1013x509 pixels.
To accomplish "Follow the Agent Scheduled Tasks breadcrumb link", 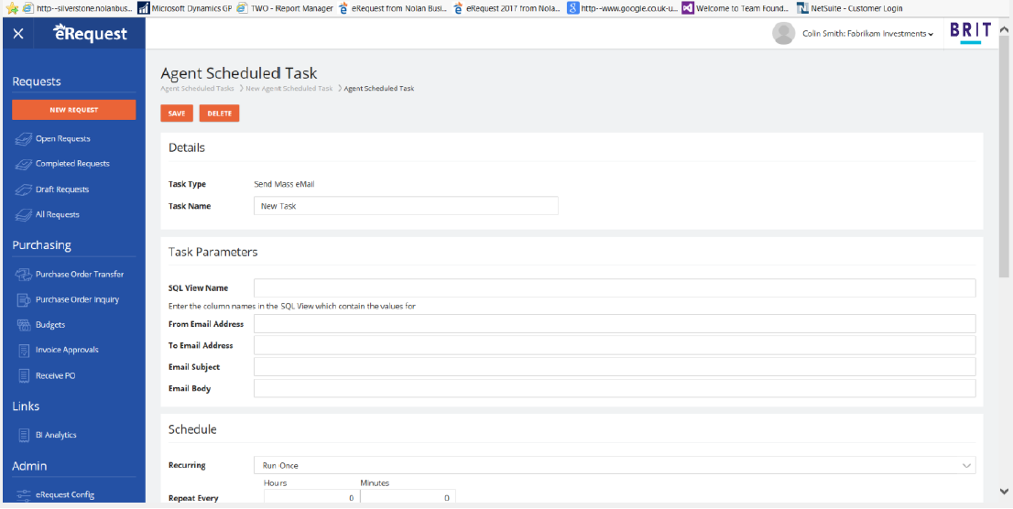I will pos(197,89).
